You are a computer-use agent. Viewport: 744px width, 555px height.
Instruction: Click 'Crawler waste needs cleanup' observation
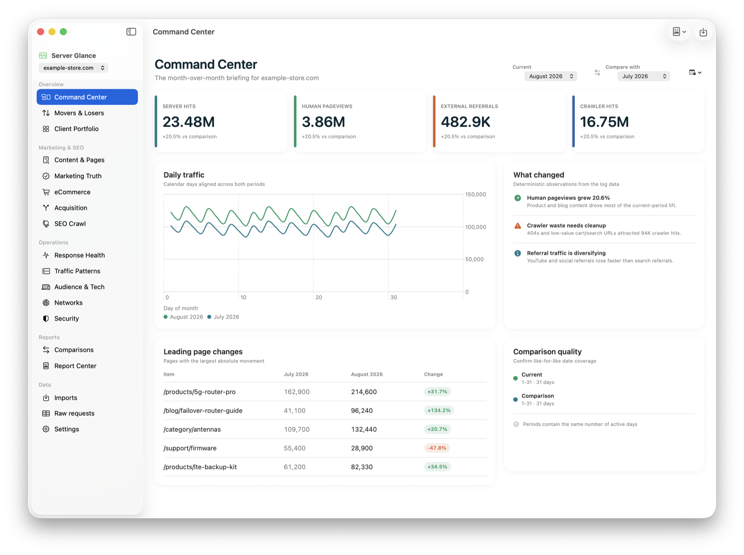[604, 229]
